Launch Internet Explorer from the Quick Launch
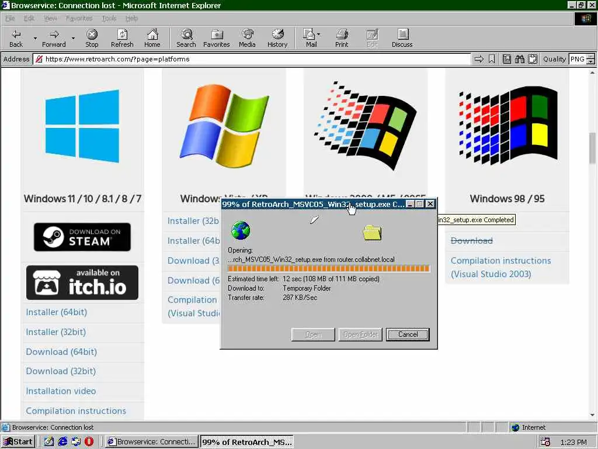This screenshot has width=598, height=449. click(x=62, y=441)
